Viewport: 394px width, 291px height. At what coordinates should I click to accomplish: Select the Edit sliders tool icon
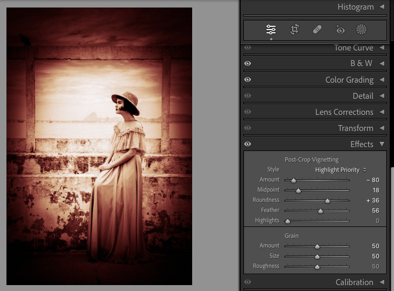pyautogui.click(x=271, y=30)
